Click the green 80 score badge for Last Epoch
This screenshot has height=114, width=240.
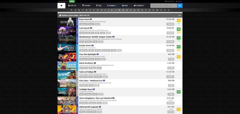point(178,29)
